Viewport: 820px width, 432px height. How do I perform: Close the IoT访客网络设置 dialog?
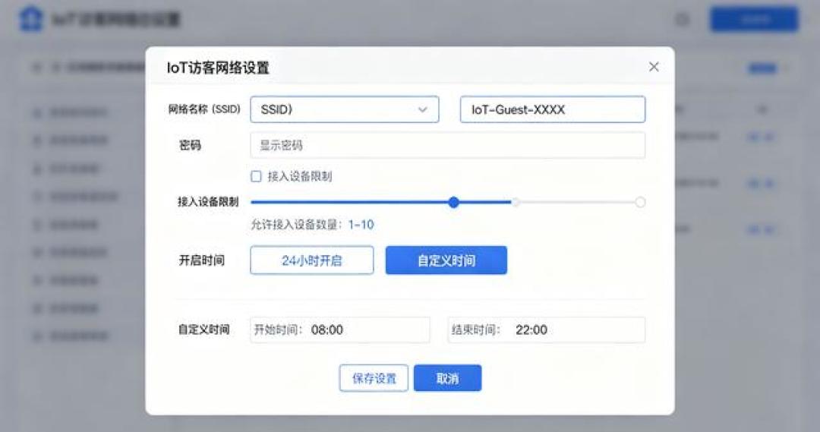[x=654, y=67]
